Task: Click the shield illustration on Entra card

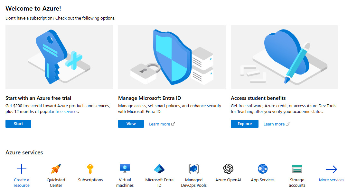Action: click(x=172, y=57)
